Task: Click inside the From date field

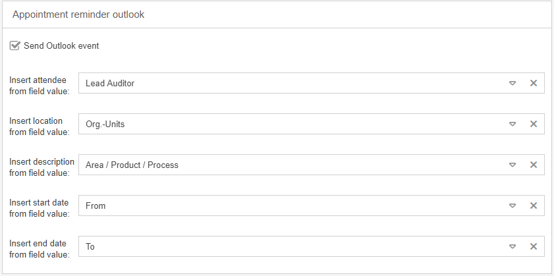Action: tap(290, 206)
